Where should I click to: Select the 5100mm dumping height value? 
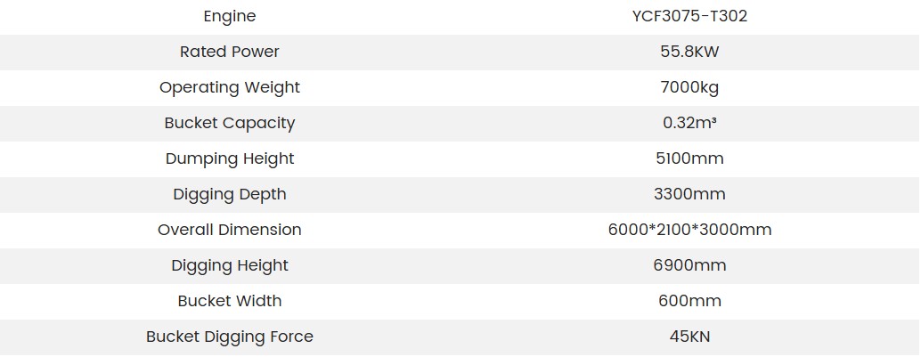(689, 158)
